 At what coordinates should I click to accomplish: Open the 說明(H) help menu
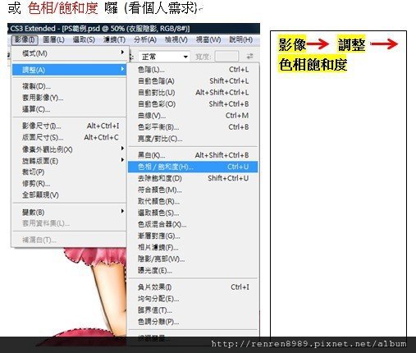pyautogui.click(x=240, y=40)
